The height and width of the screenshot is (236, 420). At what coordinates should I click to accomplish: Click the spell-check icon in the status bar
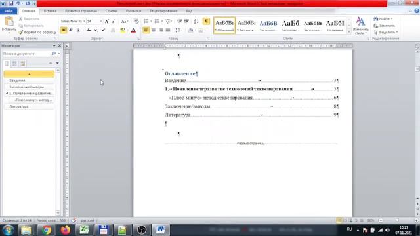[74, 220]
